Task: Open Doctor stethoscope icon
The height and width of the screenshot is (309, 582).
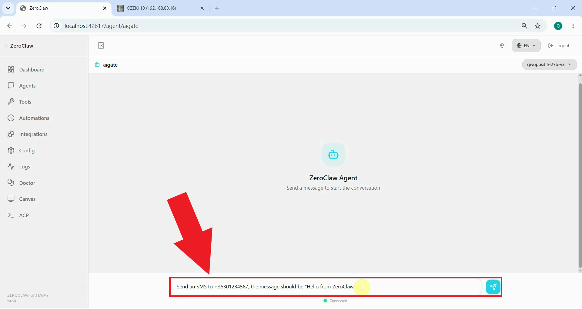Action: click(x=11, y=183)
